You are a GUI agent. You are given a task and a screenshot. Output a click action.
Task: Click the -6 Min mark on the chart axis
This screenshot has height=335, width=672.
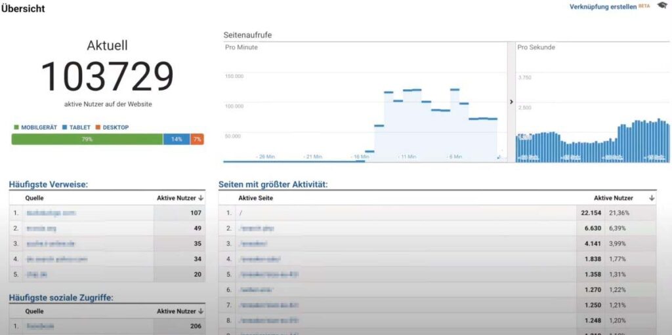click(454, 157)
